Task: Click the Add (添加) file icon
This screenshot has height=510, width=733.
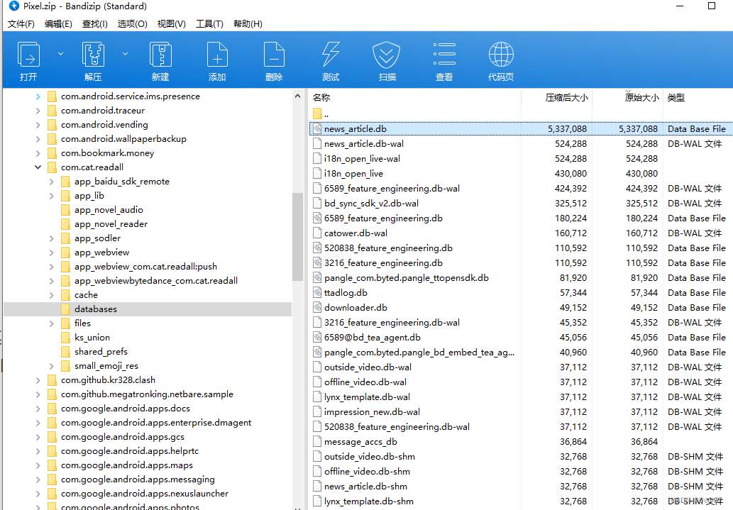Action: tap(217, 55)
